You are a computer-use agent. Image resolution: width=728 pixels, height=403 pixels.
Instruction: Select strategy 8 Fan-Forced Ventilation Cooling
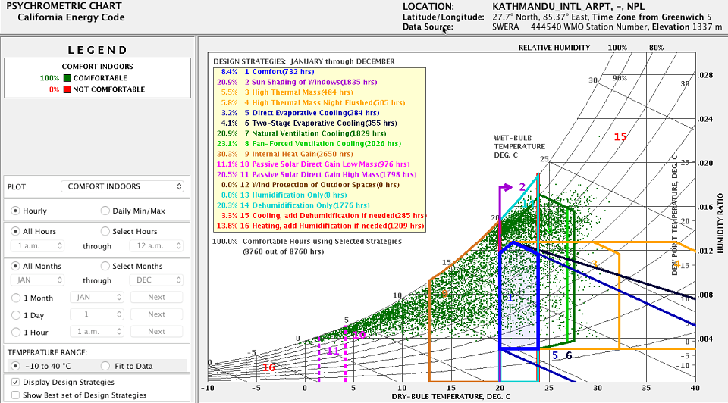309,144
